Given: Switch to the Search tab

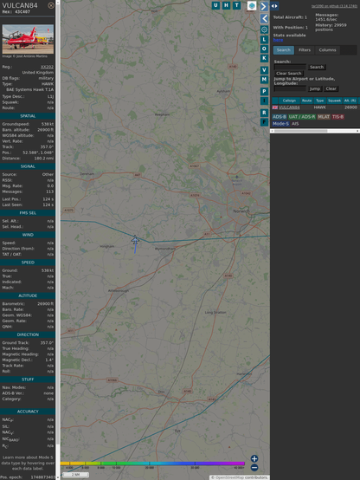Looking at the screenshot, I should click(x=284, y=50).
